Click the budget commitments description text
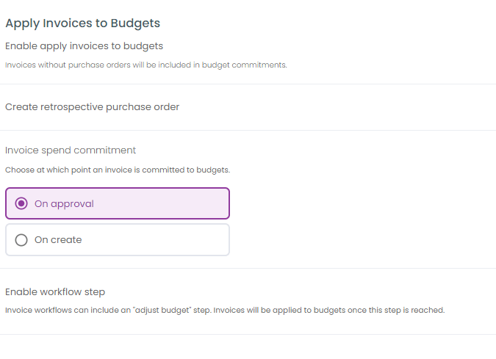Image resolution: width=496 pixels, height=359 pixels. pos(146,65)
